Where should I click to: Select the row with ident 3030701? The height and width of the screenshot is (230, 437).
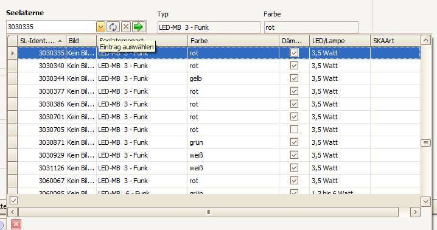click(x=219, y=117)
